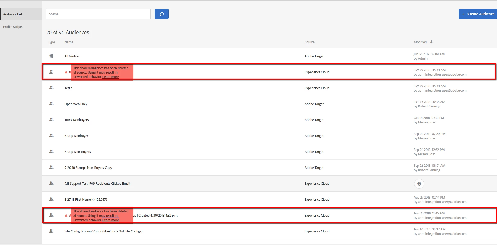
Task: Open the Test2 audience
Action: [68, 88]
